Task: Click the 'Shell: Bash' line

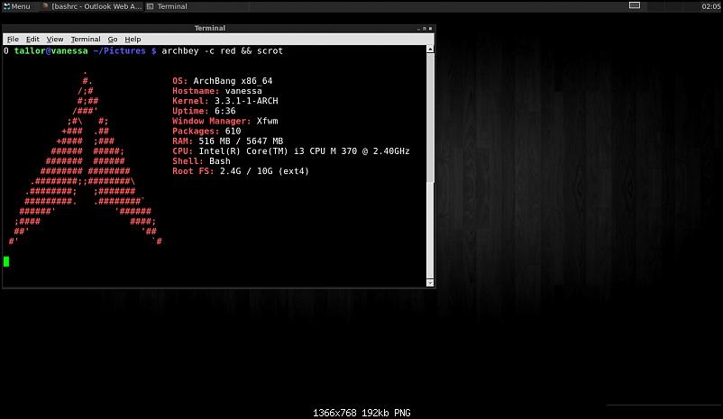Action: (x=201, y=161)
